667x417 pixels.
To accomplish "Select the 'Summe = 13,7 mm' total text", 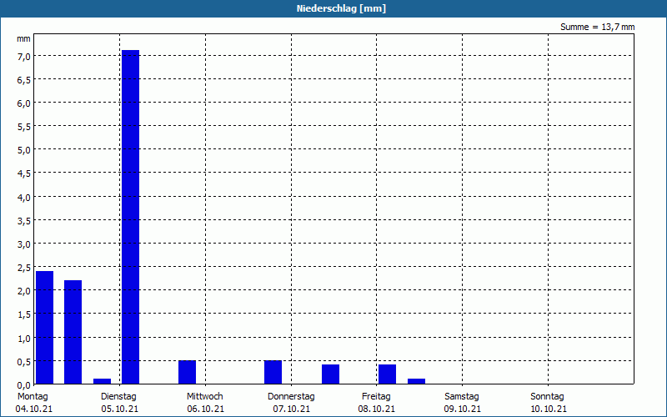I will (597, 28).
